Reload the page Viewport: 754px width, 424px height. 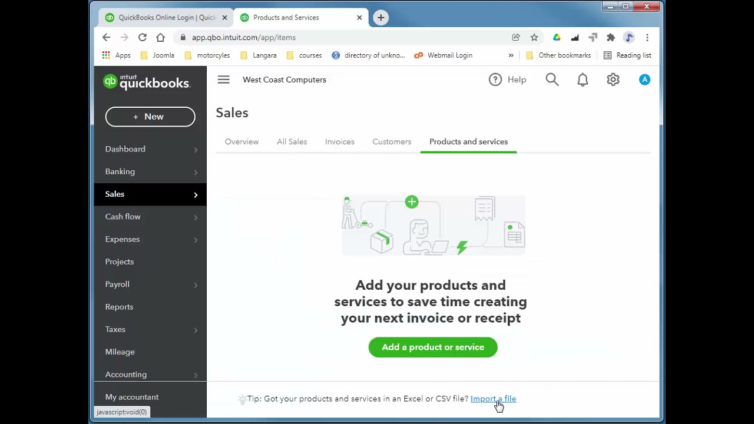click(143, 37)
